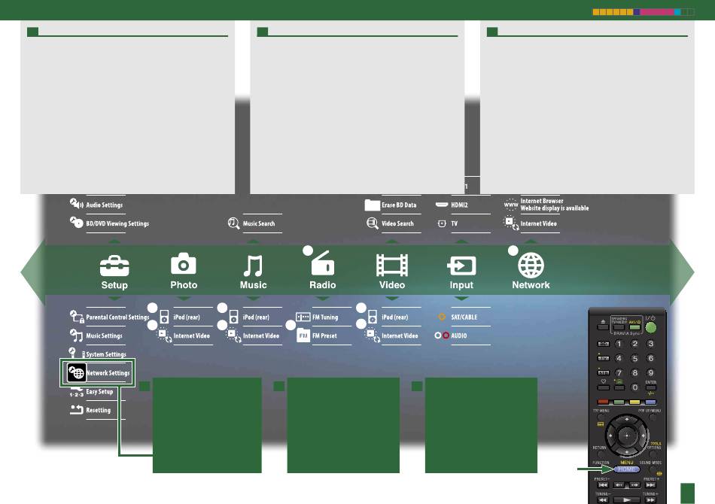Select the HDMI2 input
Viewport: 715px width, 504px height.
tap(452, 205)
